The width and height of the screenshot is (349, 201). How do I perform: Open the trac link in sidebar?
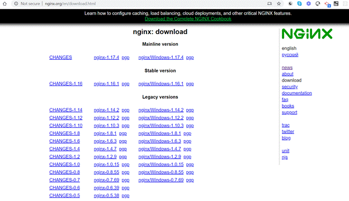click(x=286, y=125)
